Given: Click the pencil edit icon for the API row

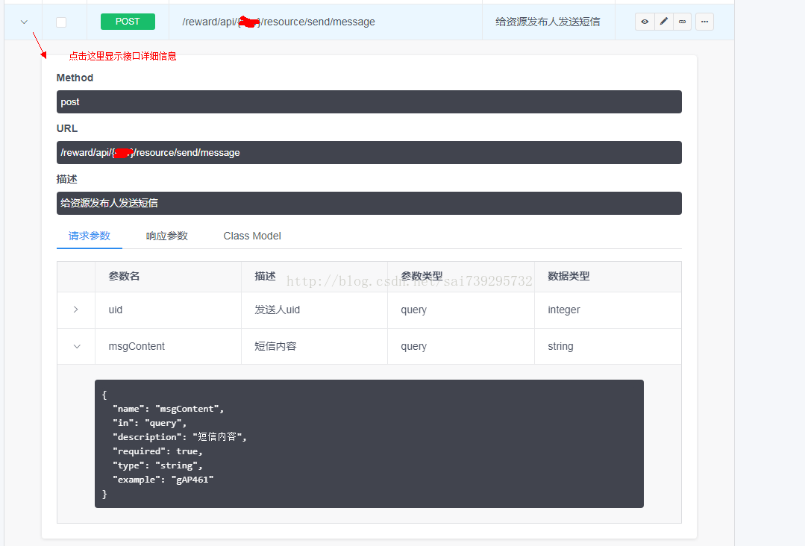Looking at the screenshot, I should pyautogui.click(x=664, y=22).
